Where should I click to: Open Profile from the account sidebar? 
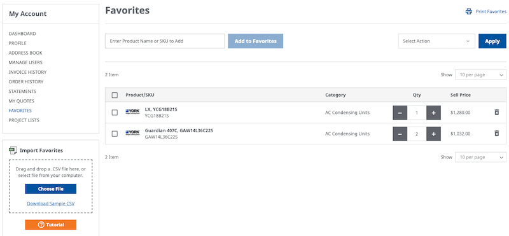(x=18, y=43)
